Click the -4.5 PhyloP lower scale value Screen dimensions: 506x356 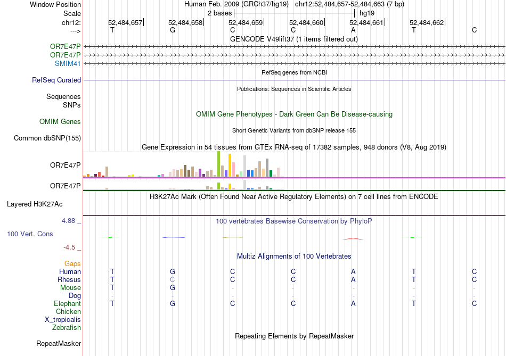pos(69,247)
